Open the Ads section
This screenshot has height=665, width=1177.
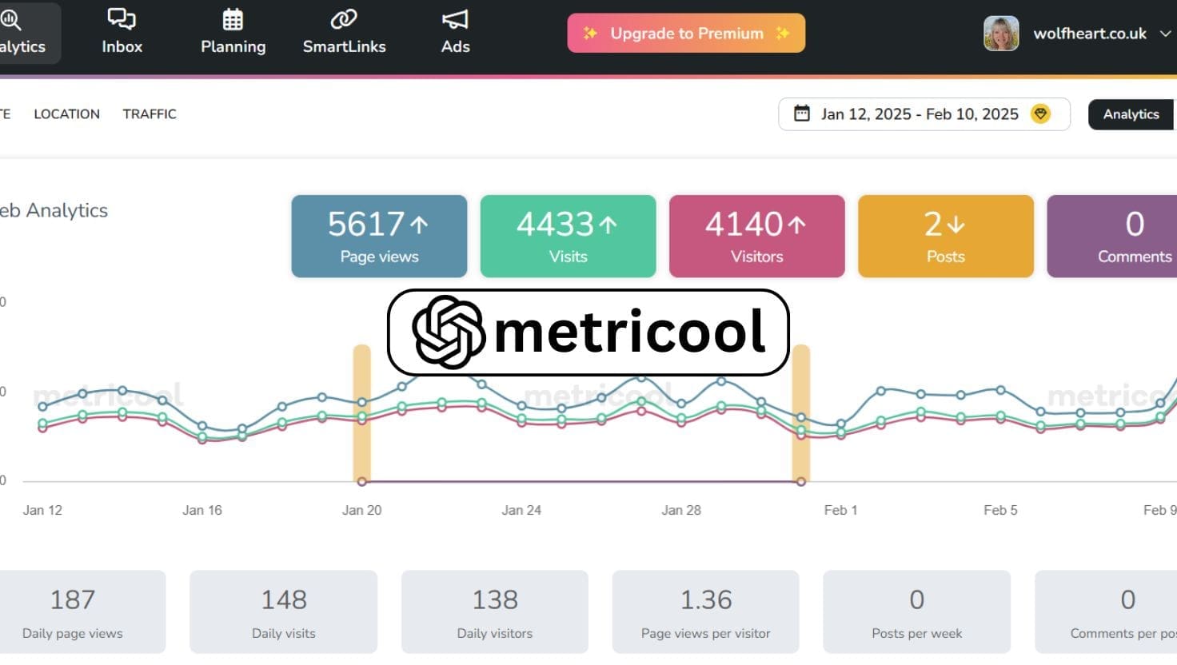click(x=455, y=33)
